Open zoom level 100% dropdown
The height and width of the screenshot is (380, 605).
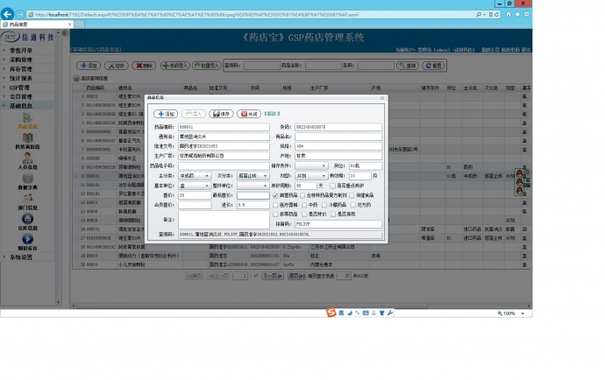pos(523,313)
